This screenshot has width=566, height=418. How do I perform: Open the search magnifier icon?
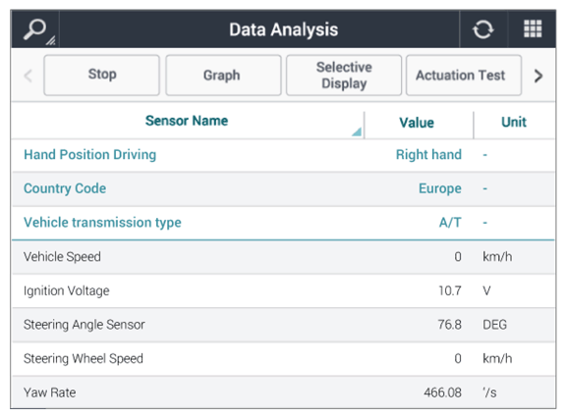point(35,29)
